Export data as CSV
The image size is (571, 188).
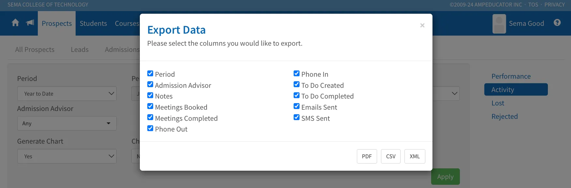click(x=391, y=156)
